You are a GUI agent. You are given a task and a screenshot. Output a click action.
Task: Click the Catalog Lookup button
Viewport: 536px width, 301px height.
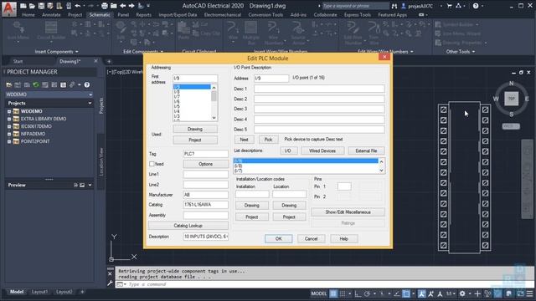tap(188, 226)
